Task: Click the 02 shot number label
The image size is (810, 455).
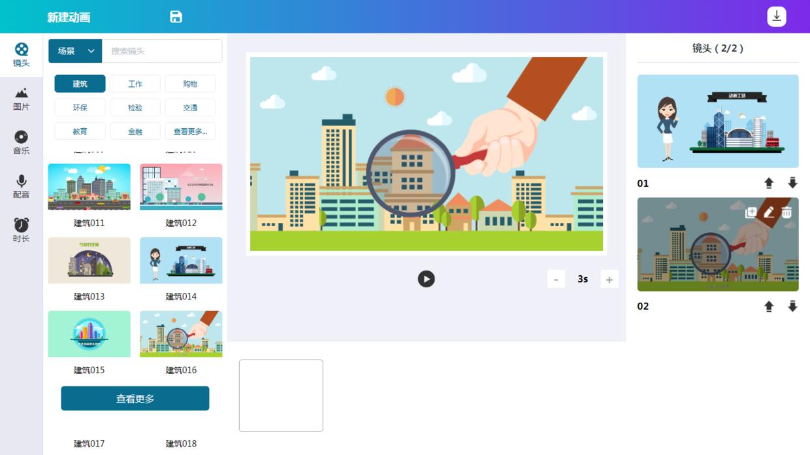Action: (x=643, y=306)
